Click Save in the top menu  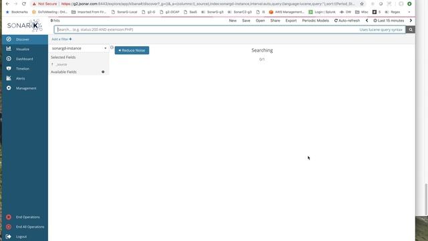246,21
